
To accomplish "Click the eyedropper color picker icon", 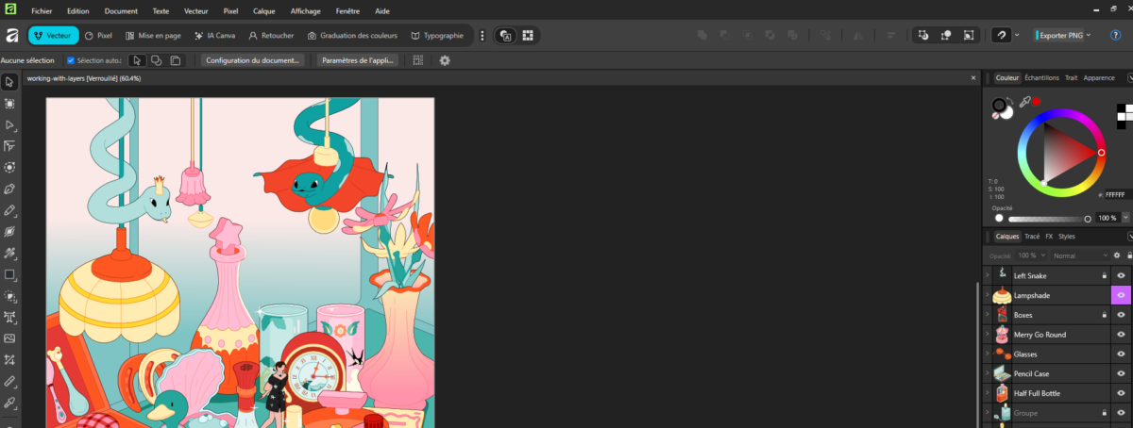I will (1023, 102).
